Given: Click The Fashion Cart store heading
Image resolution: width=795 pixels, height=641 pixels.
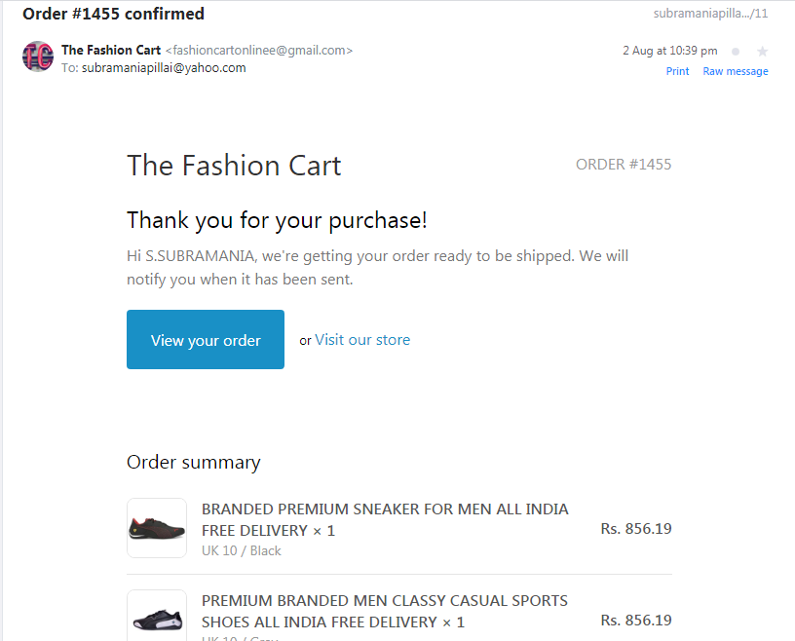Looking at the screenshot, I should pyautogui.click(x=234, y=165).
